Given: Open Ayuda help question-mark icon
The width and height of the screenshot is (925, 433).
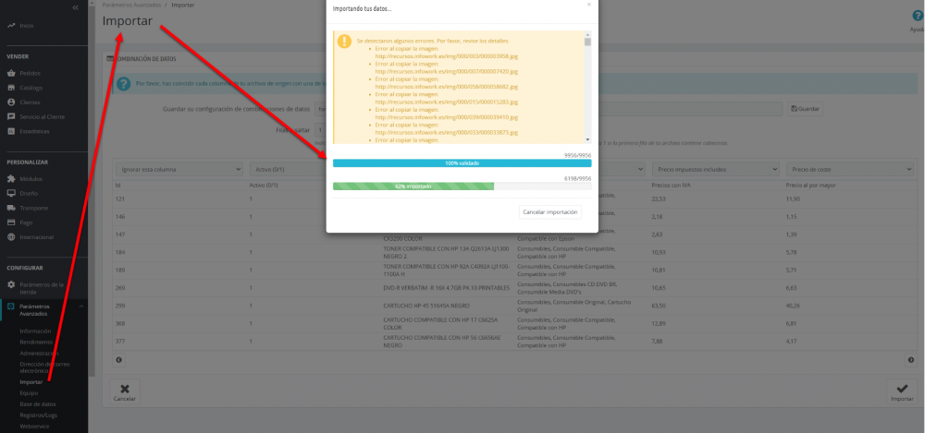Looking at the screenshot, I should [918, 16].
